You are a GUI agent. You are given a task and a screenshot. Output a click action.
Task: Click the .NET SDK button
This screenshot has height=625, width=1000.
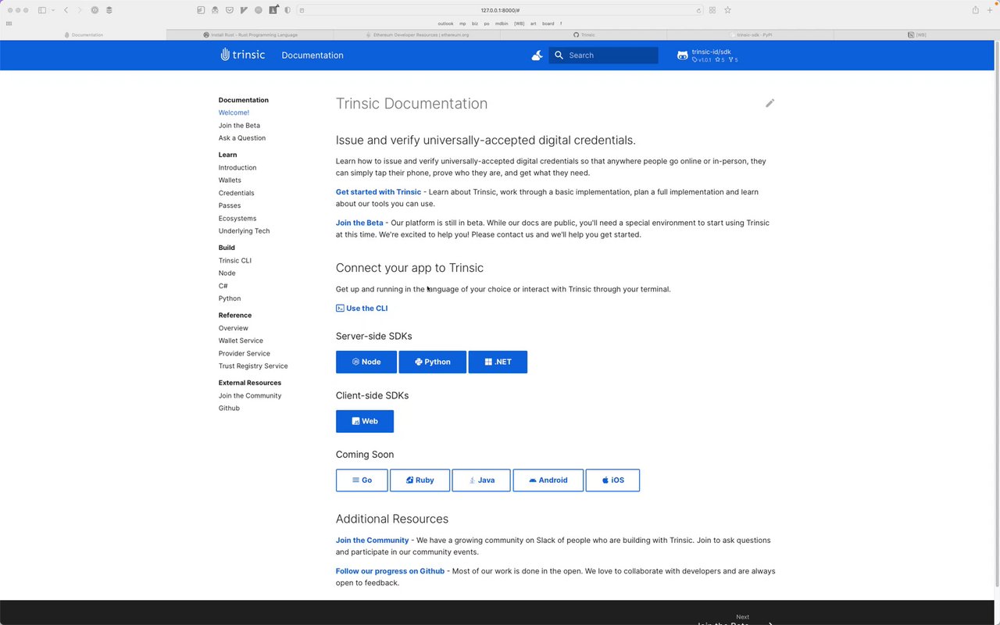pyautogui.click(x=498, y=362)
